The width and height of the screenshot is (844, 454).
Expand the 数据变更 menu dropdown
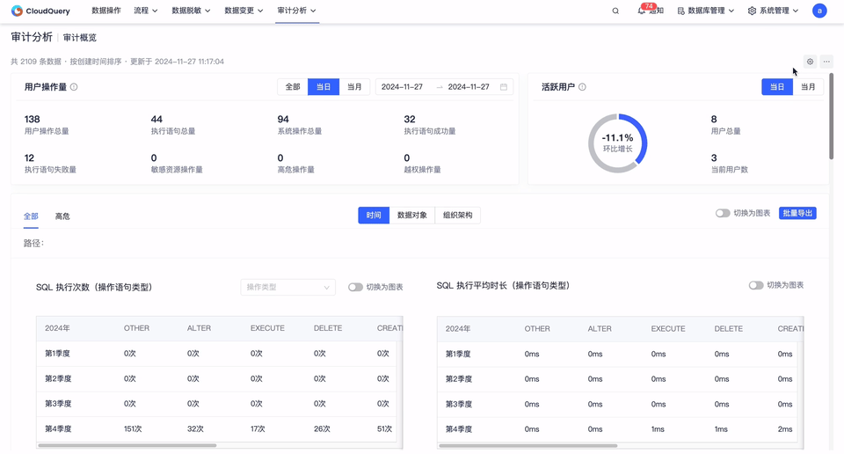[x=244, y=11]
